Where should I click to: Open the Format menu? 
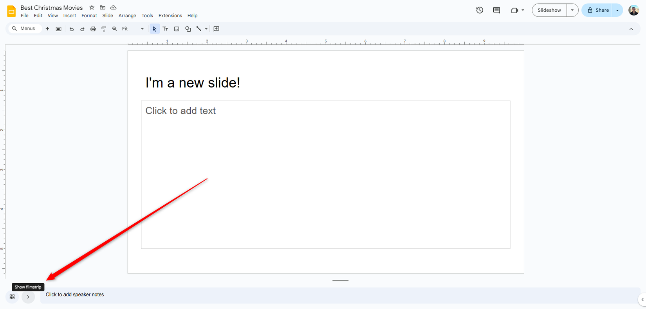point(89,16)
